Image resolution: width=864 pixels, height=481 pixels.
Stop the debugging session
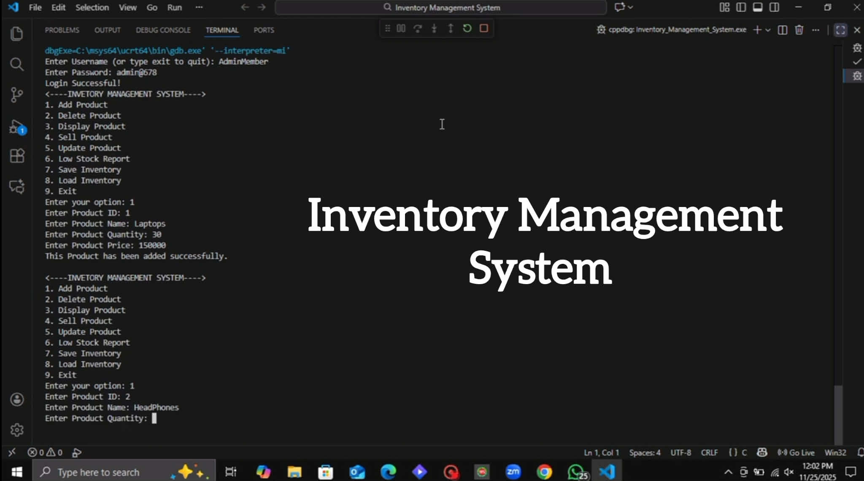click(x=484, y=29)
